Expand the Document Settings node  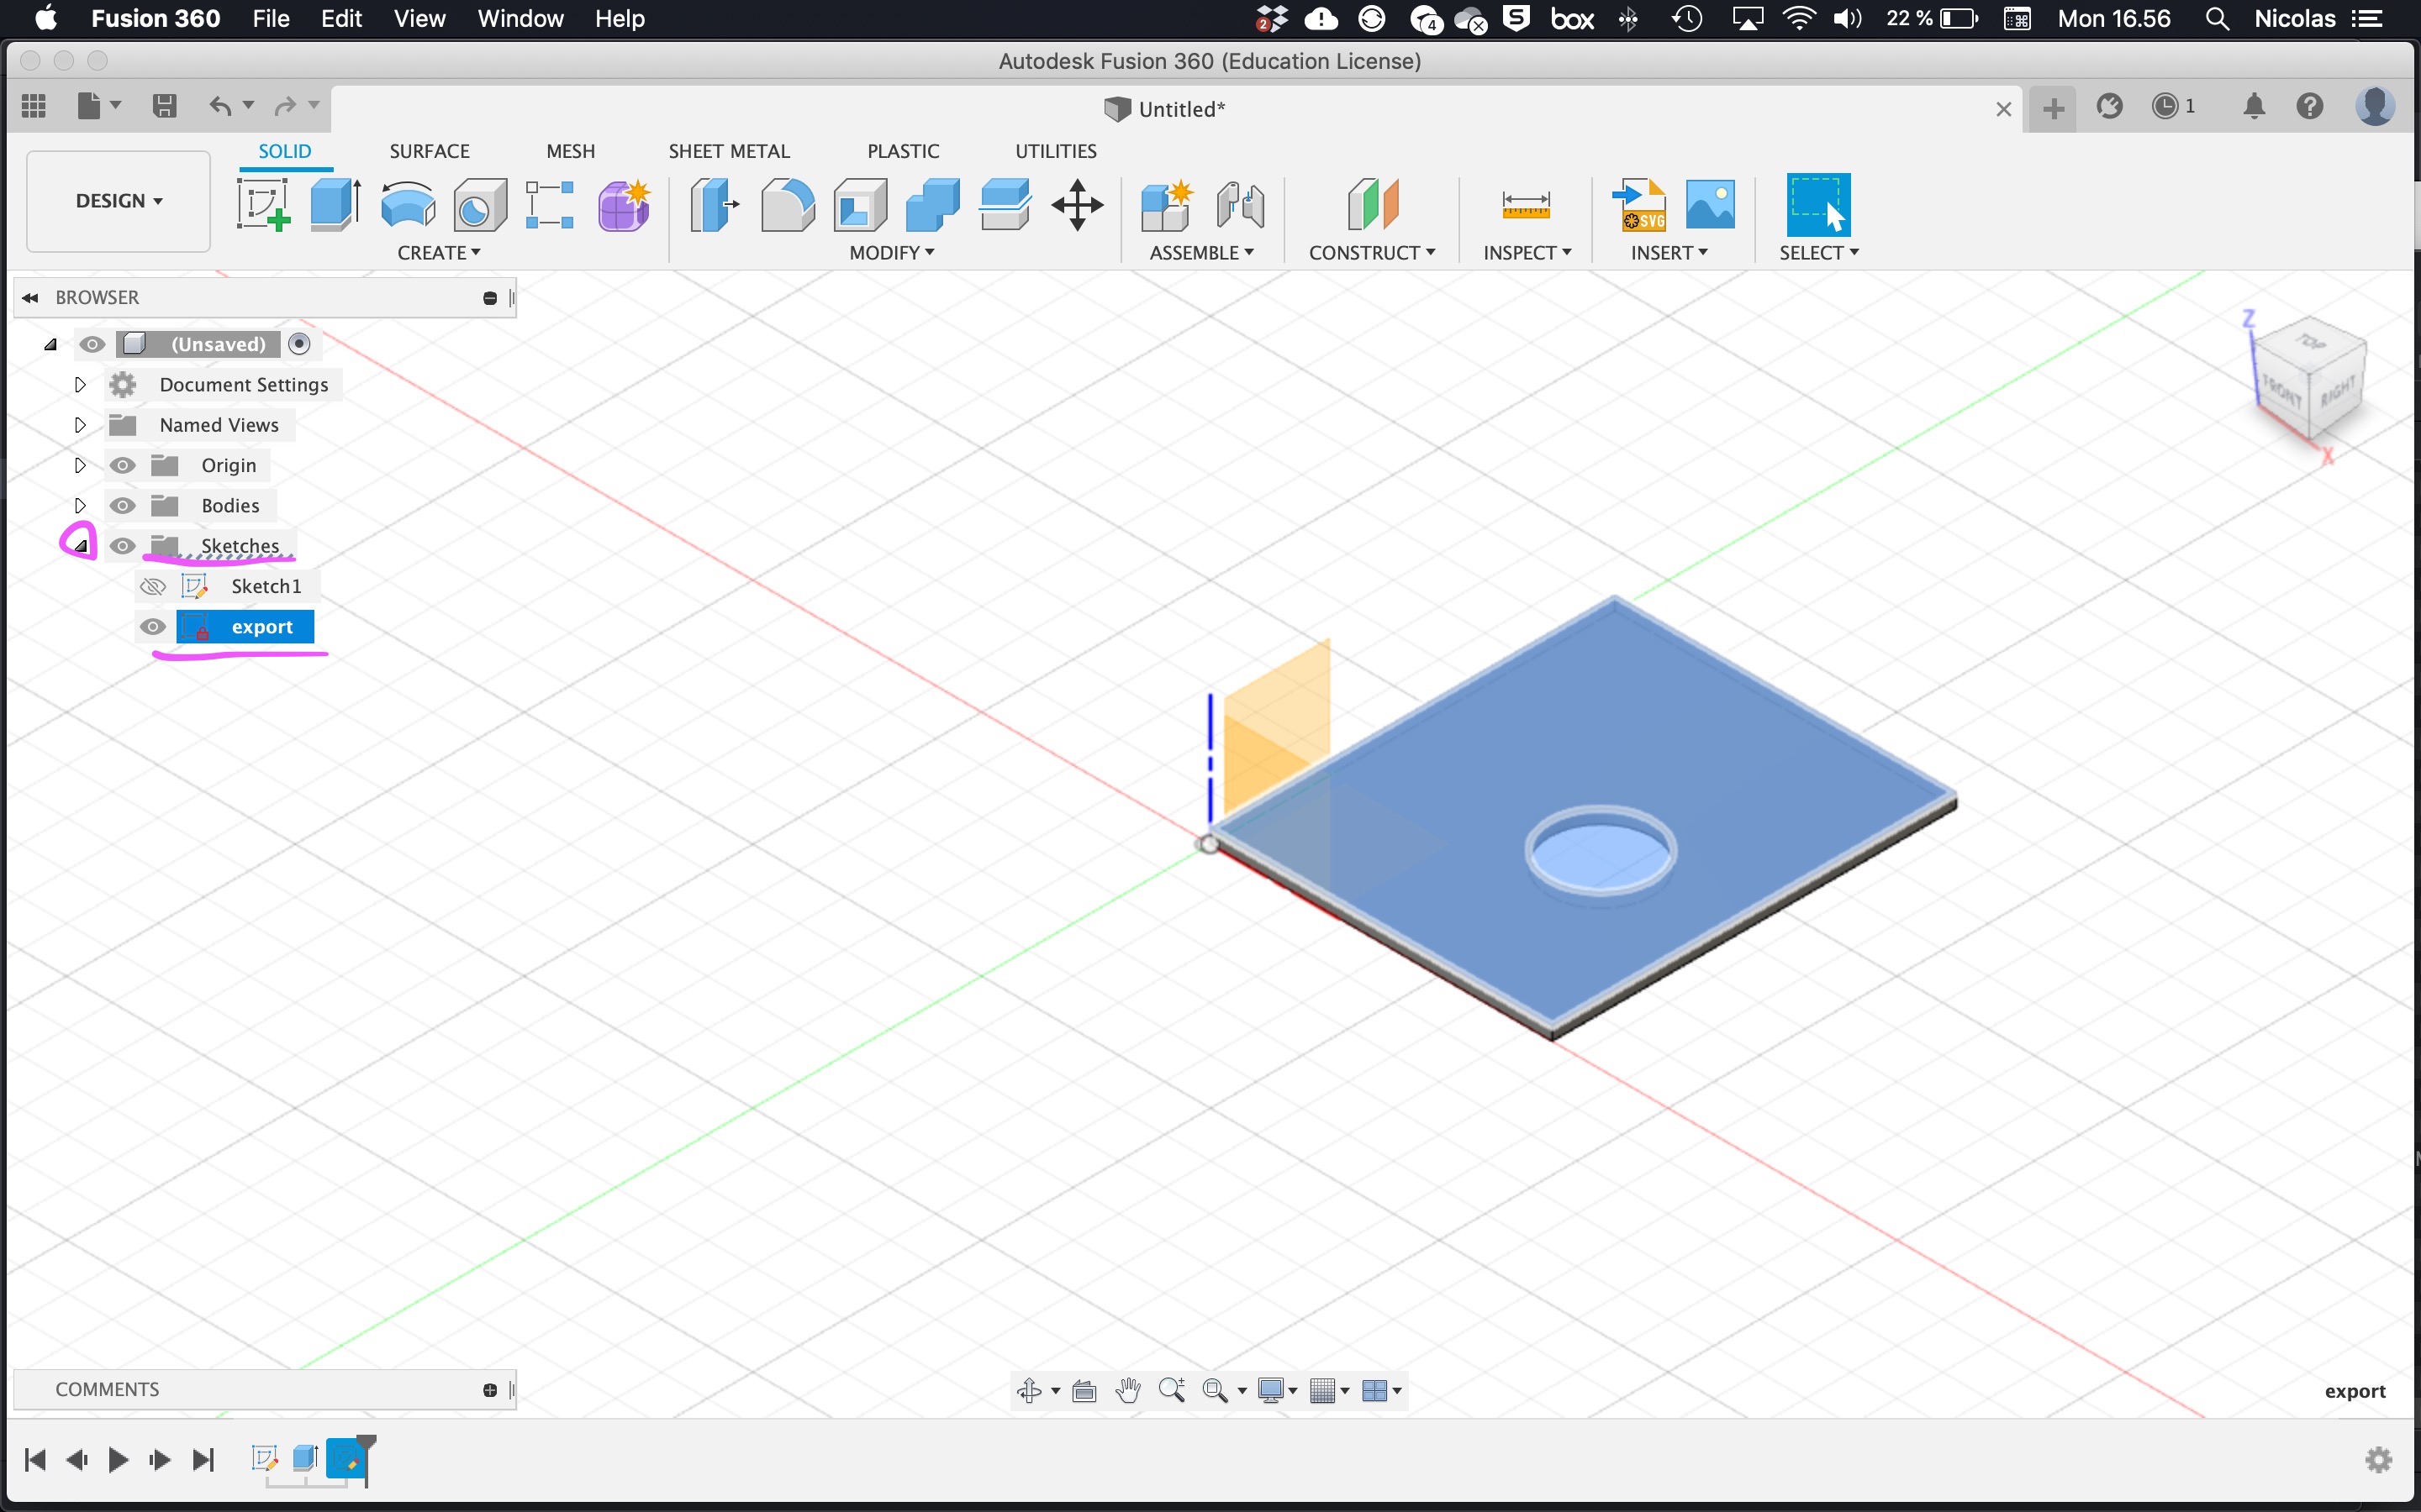coord(80,384)
